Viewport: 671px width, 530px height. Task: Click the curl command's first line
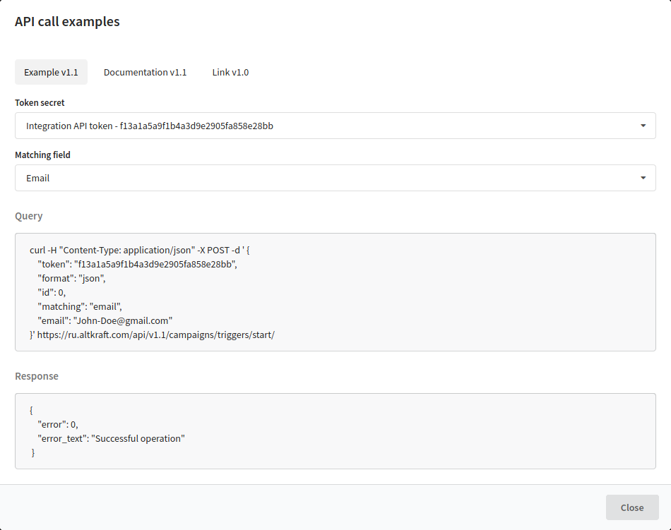[140, 250]
